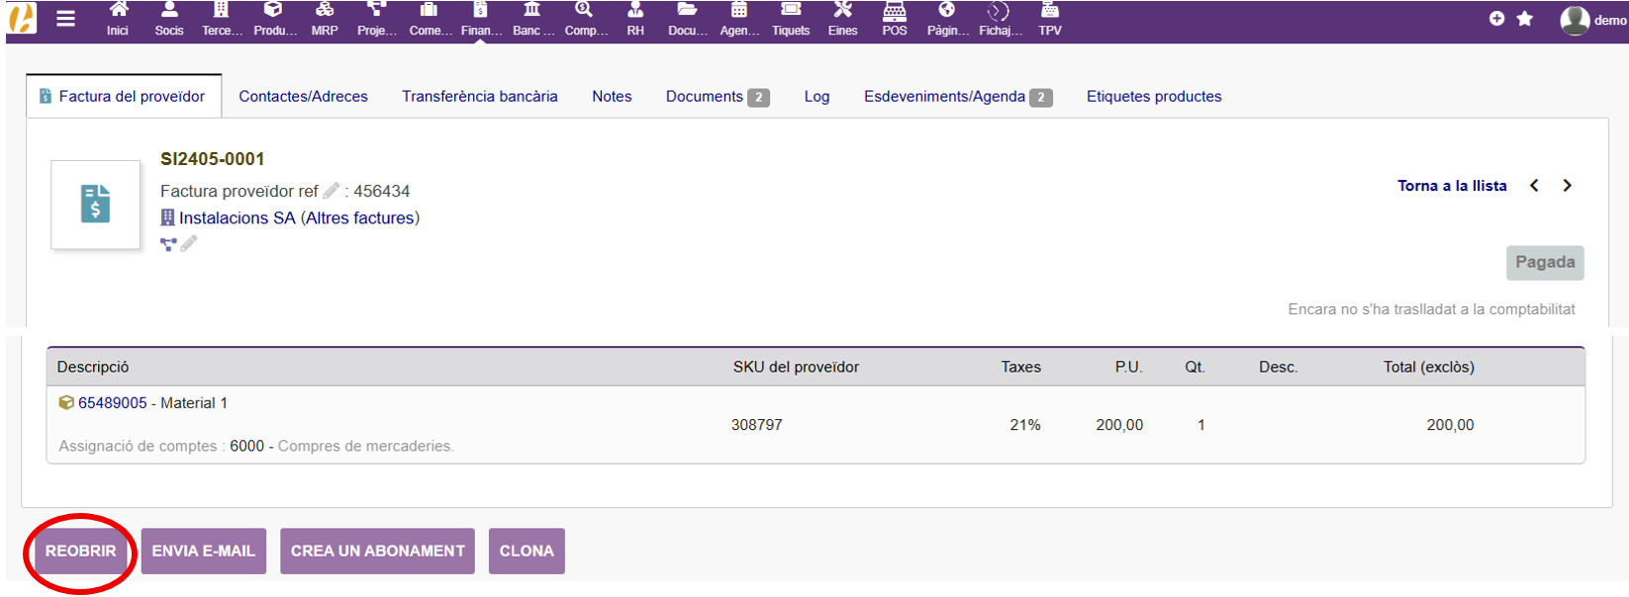1629x597 pixels.
Task: Open the demo user dropdown
Action: 1592,20
